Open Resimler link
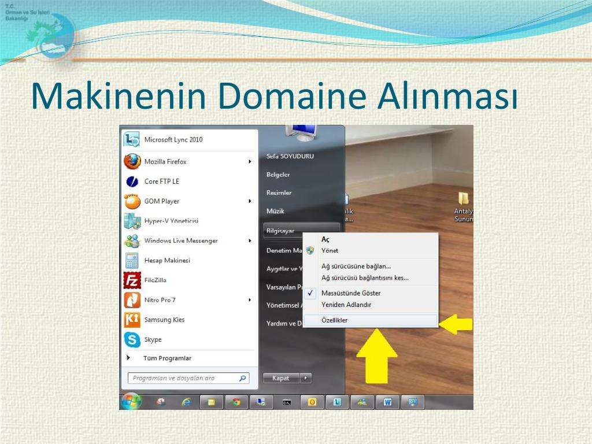 [x=279, y=193]
